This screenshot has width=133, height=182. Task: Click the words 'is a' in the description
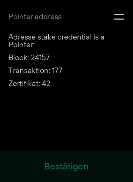coord(99,37)
